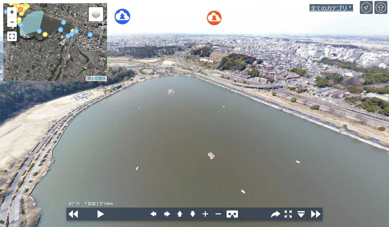This screenshot has height=227, width=389.
Task: Enable VR headset mode
Action: click(x=232, y=214)
